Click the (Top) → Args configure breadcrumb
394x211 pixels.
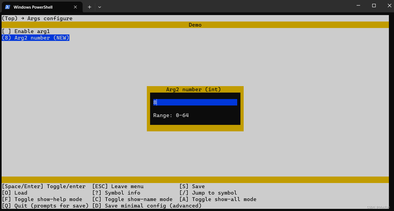click(37, 18)
